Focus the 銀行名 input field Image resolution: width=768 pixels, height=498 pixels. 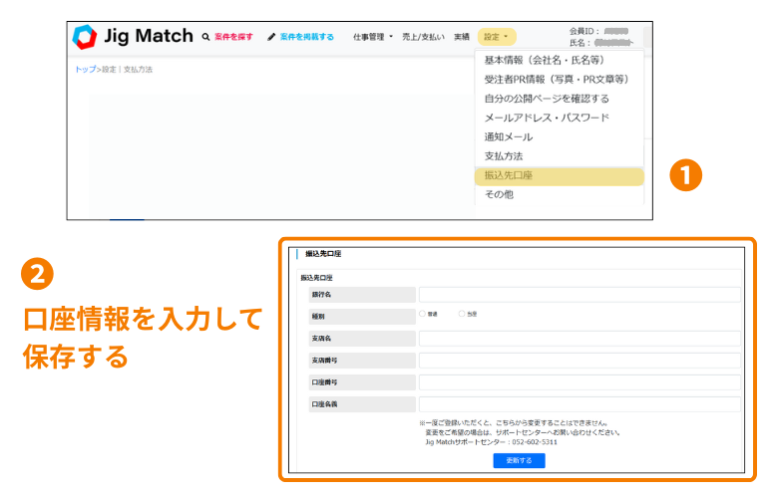(x=579, y=295)
